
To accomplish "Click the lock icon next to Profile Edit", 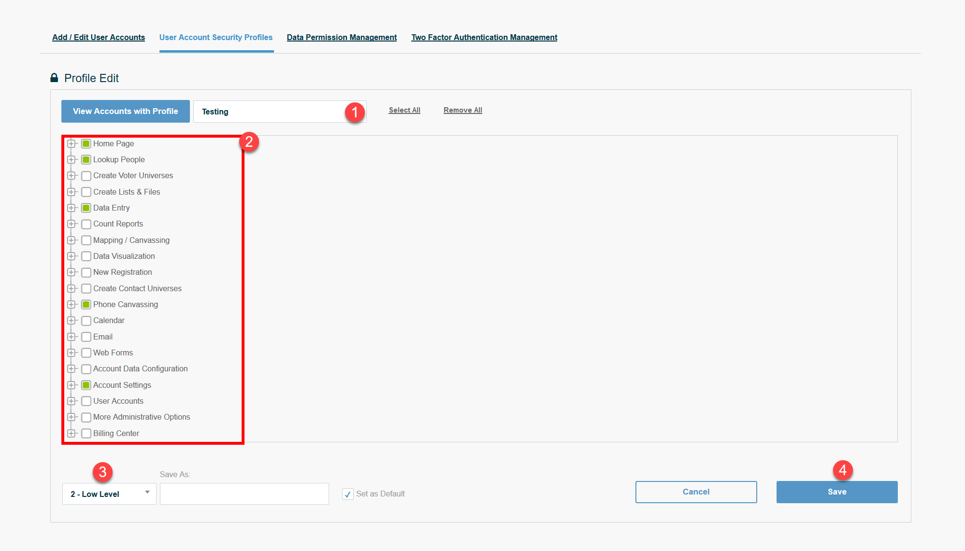I will point(54,78).
